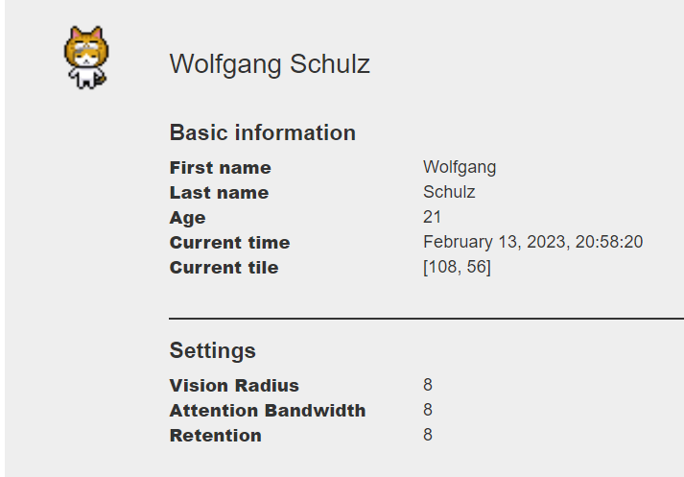Click the Current time label
Viewport: 684px width, 477px height.
click(x=229, y=243)
